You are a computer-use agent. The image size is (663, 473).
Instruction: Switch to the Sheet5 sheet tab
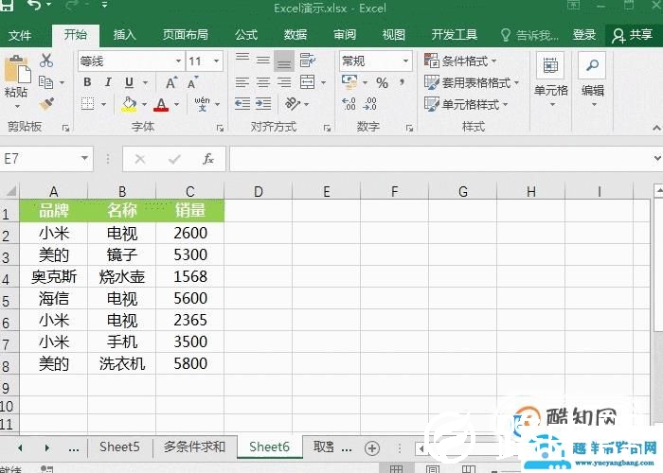[x=119, y=447]
